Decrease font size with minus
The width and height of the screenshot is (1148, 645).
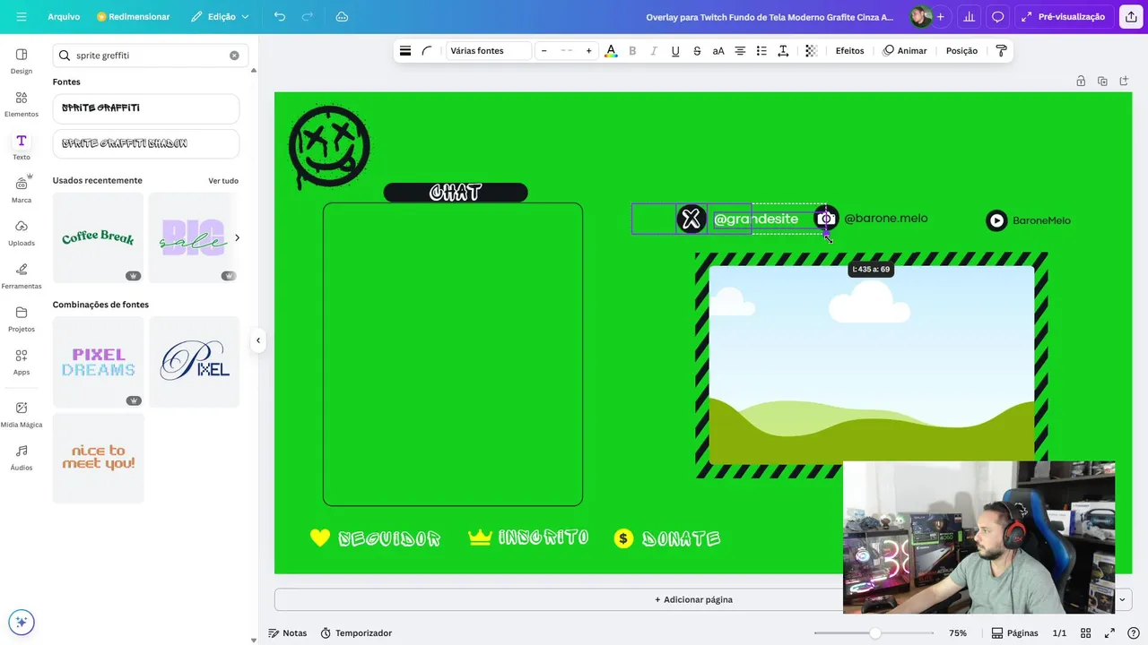click(x=544, y=51)
